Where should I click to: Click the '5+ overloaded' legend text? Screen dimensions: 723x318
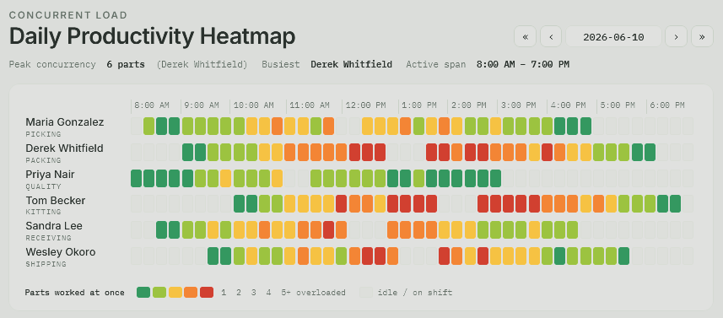coord(313,293)
